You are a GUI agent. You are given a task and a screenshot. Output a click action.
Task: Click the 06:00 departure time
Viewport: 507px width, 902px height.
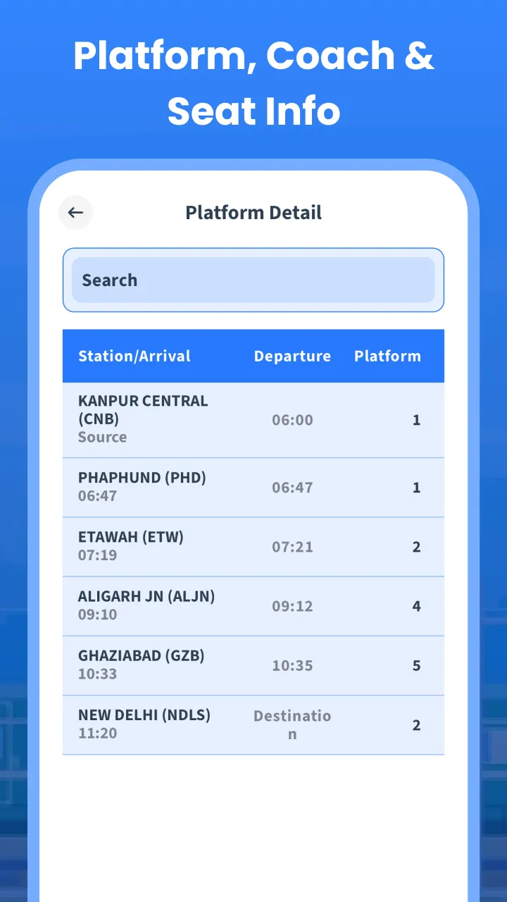click(292, 420)
